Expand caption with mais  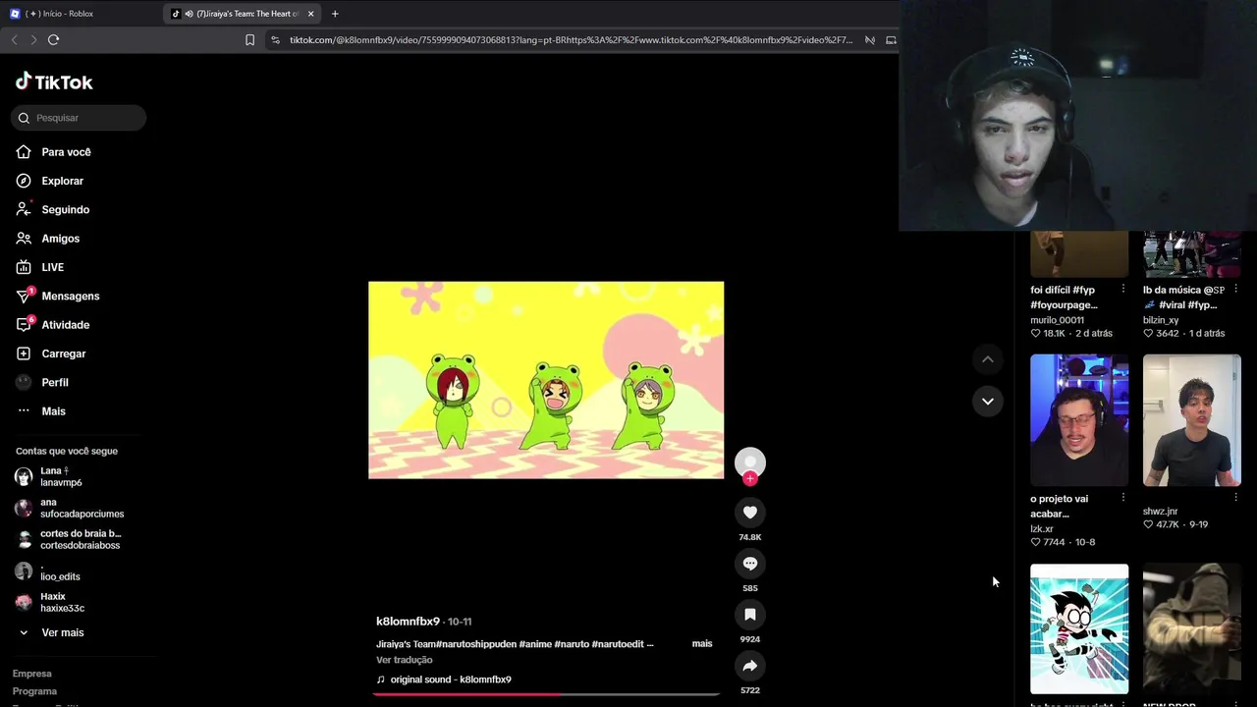click(x=702, y=643)
